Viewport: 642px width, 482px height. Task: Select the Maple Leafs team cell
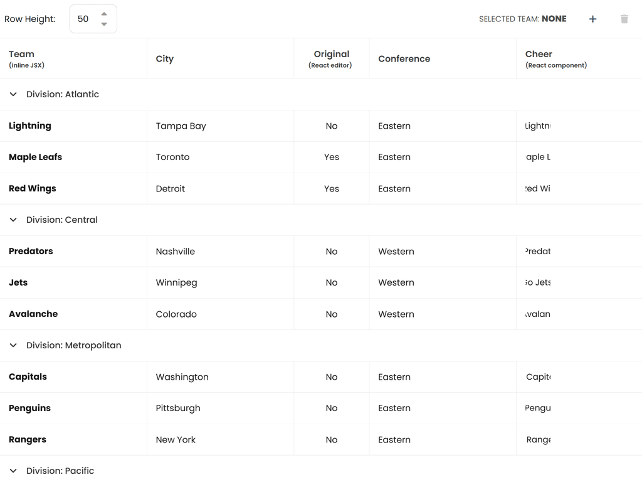coord(36,157)
